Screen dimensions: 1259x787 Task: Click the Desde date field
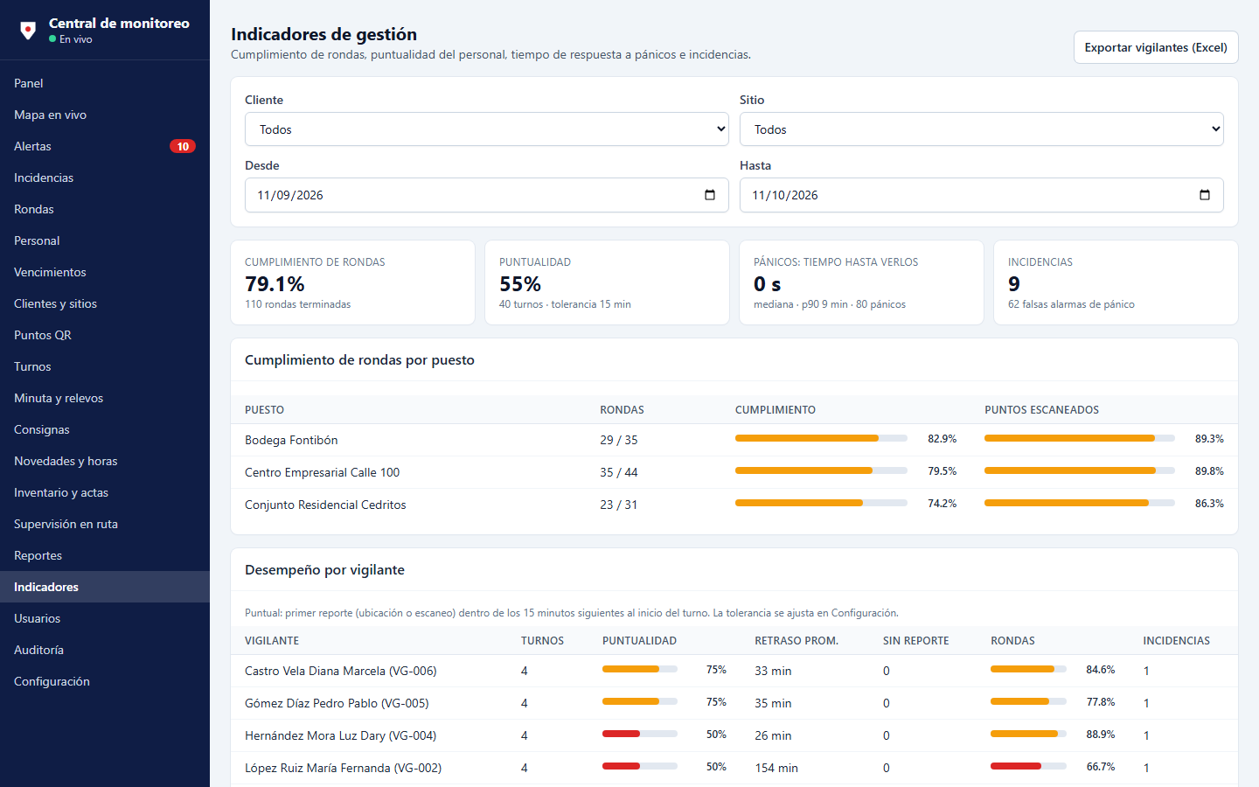tap(487, 195)
